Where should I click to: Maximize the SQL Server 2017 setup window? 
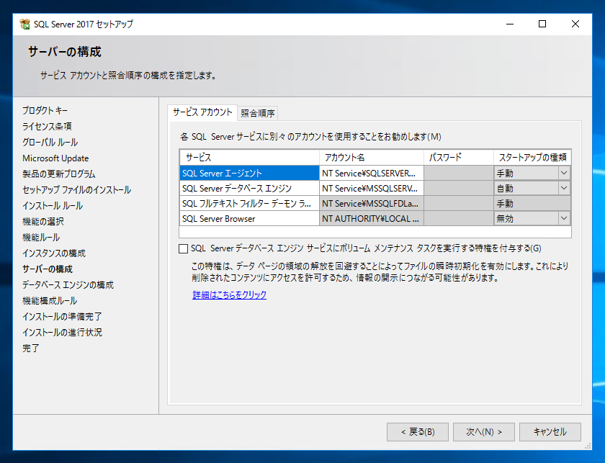542,24
